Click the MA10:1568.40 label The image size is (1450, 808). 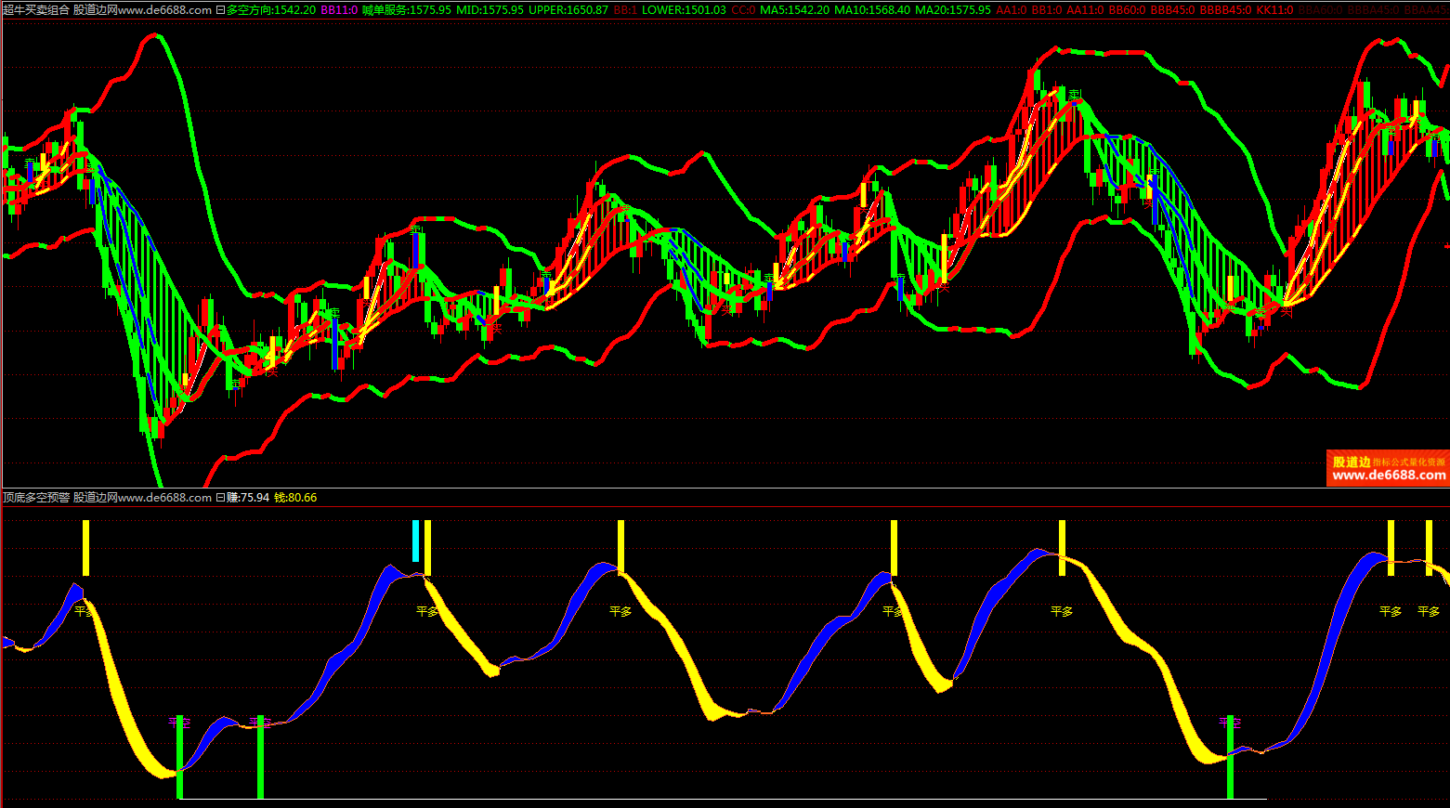coord(872,10)
